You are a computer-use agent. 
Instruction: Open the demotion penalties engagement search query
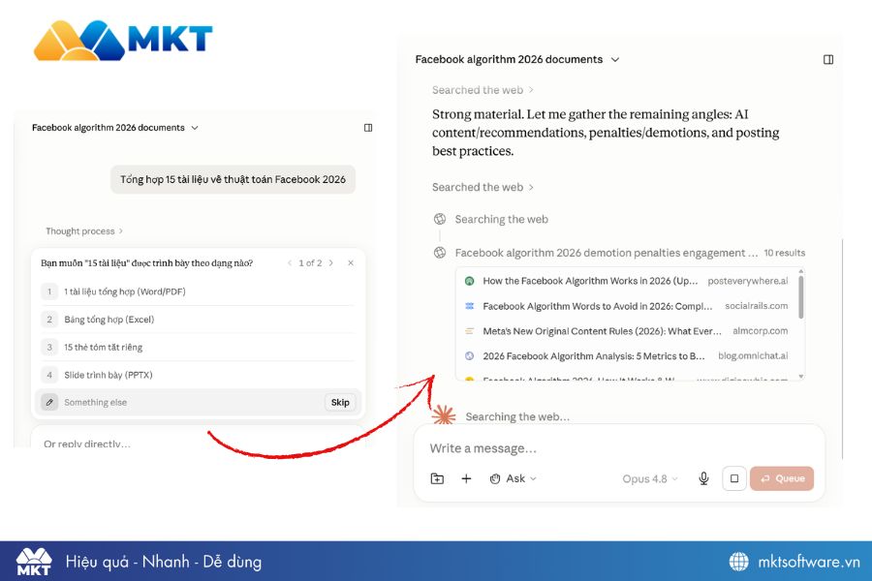607,253
